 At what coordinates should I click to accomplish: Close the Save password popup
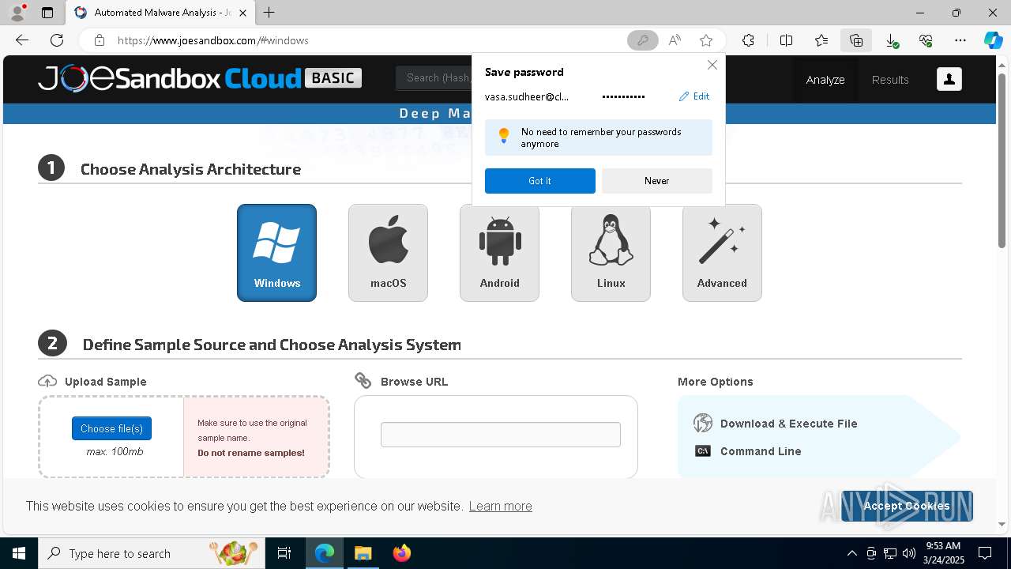tap(712, 65)
